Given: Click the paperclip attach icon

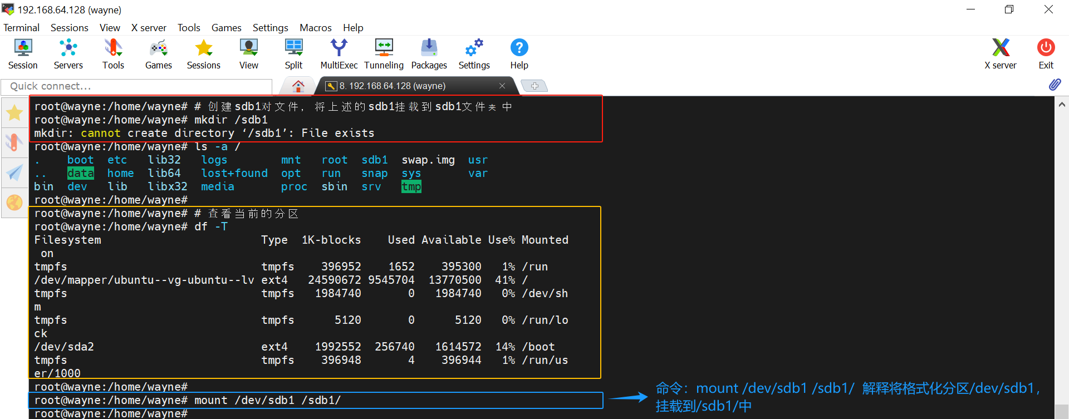Looking at the screenshot, I should coord(1055,85).
